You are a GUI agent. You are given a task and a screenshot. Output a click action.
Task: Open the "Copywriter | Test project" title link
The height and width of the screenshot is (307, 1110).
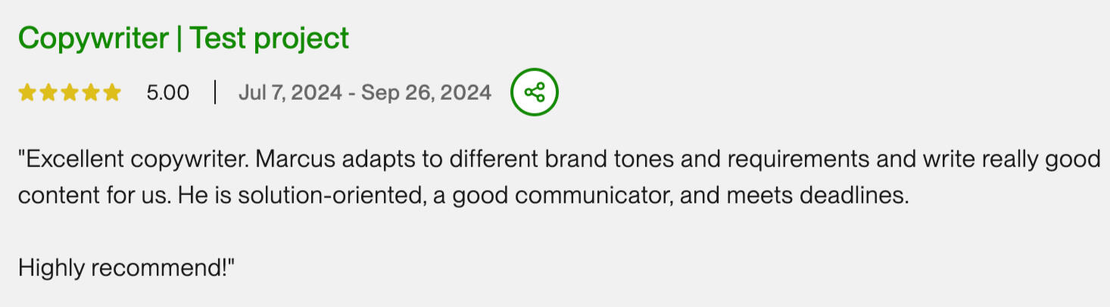tap(183, 38)
